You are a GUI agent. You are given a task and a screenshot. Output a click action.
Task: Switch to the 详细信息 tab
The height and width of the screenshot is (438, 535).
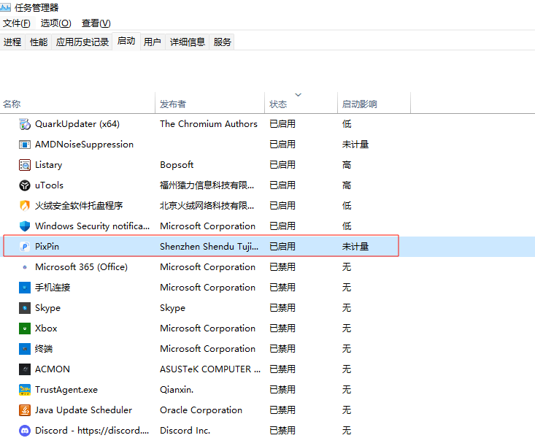point(188,42)
